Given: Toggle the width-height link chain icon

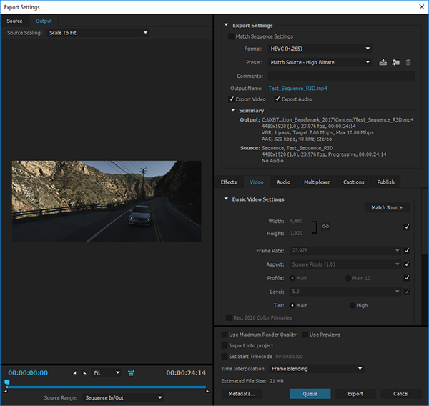Looking at the screenshot, I should (x=325, y=226).
